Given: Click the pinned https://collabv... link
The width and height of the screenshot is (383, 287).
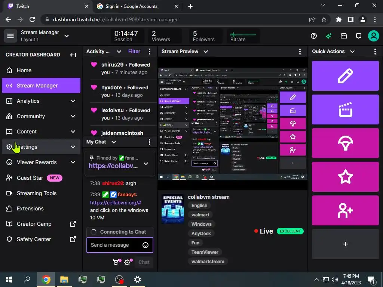Looking at the screenshot, I should pyautogui.click(x=113, y=166).
